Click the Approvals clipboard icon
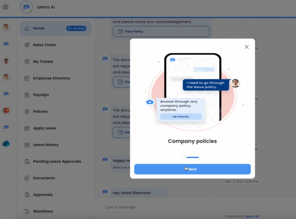 (27, 195)
